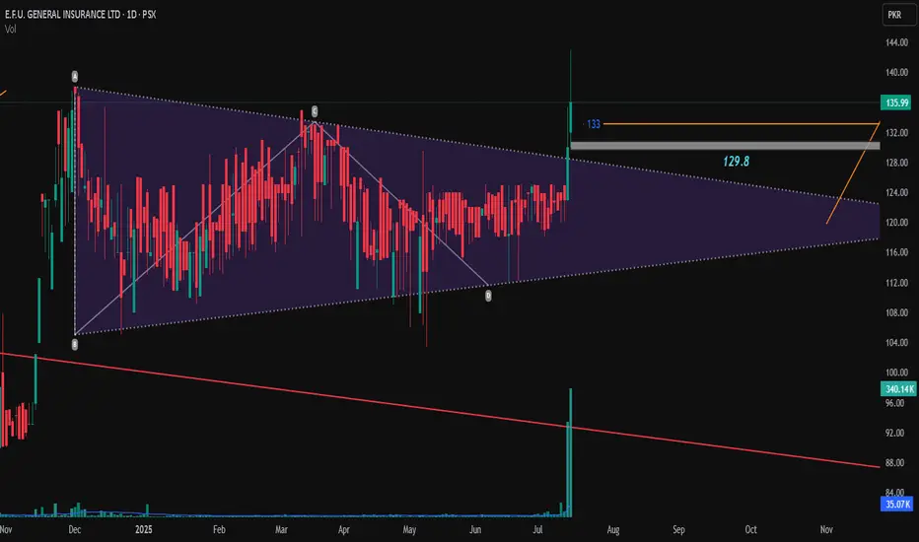Click the Feb label on time axis
919x542 pixels.
click(219, 530)
